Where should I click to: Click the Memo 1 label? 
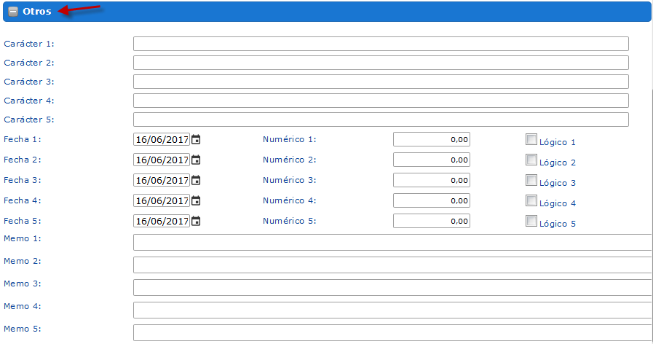coord(23,238)
